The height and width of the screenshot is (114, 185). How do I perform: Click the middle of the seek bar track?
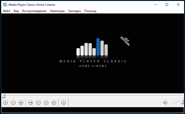[x=92, y=96]
